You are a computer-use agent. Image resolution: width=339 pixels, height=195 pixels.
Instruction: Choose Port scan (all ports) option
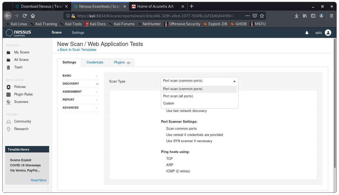(x=199, y=96)
